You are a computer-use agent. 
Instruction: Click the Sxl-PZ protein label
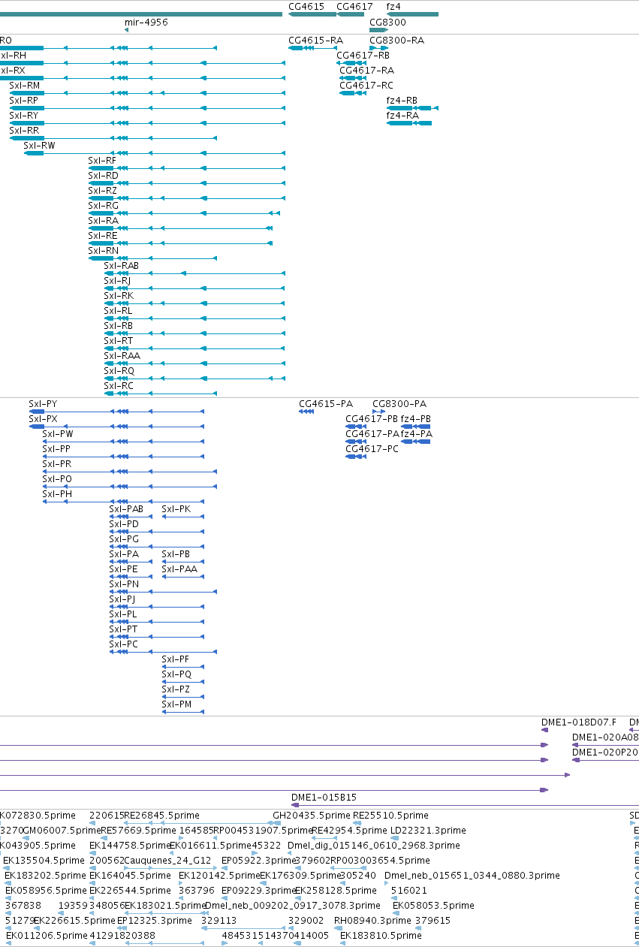pyautogui.click(x=176, y=689)
